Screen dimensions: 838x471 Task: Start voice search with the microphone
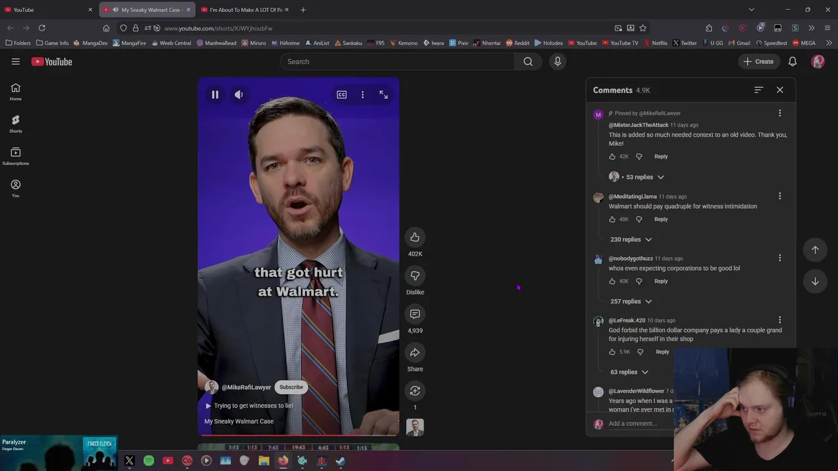(x=558, y=61)
